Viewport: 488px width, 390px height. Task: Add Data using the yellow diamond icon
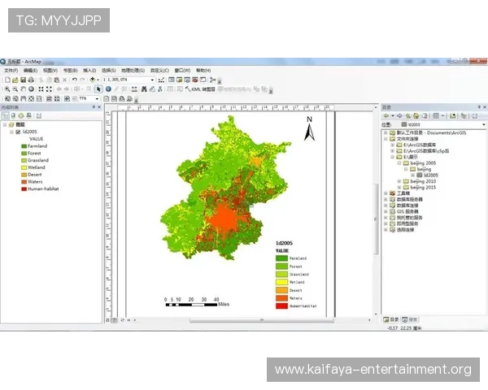pyautogui.click(x=93, y=80)
